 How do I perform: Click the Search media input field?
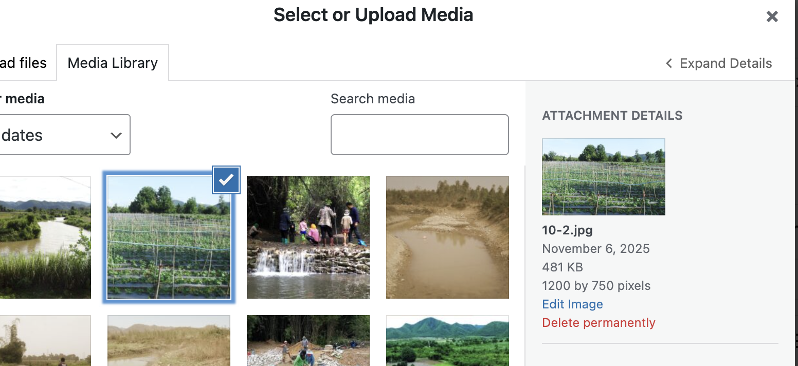420,135
